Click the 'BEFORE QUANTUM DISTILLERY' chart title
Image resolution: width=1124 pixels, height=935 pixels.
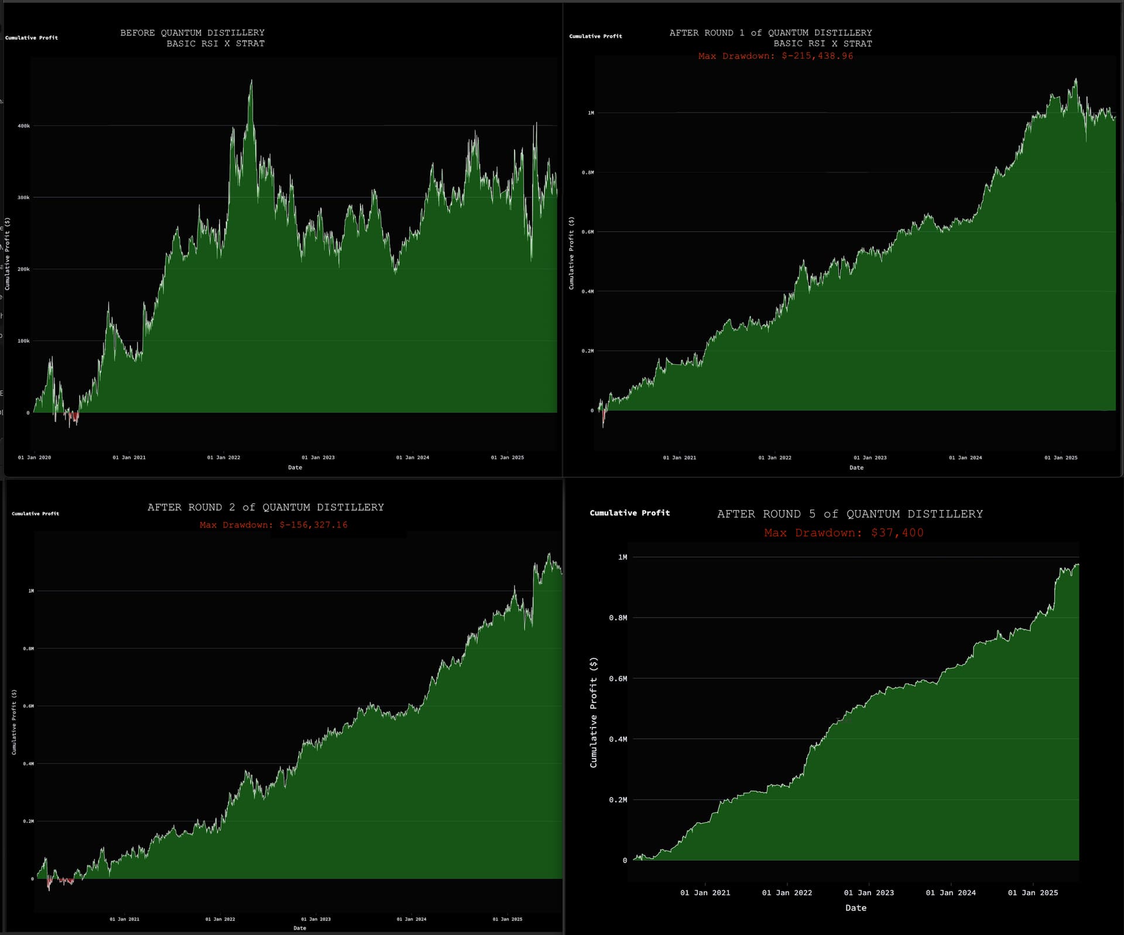tap(192, 33)
